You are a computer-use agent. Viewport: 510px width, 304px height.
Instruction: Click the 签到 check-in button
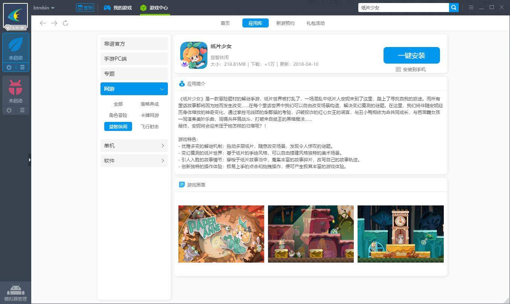(x=85, y=8)
